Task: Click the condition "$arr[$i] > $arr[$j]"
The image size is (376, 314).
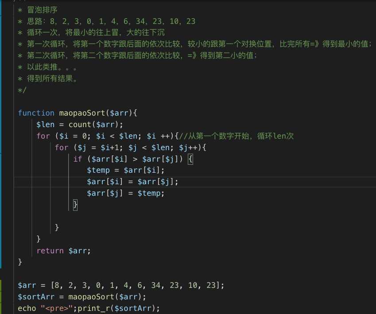Action: point(135,159)
